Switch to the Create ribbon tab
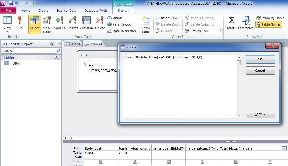The height and width of the screenshot is (166, 288). point(43,11)
